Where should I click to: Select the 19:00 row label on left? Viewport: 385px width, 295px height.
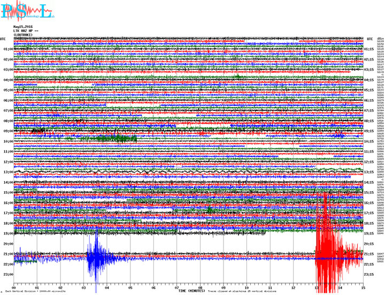(8, 233)
